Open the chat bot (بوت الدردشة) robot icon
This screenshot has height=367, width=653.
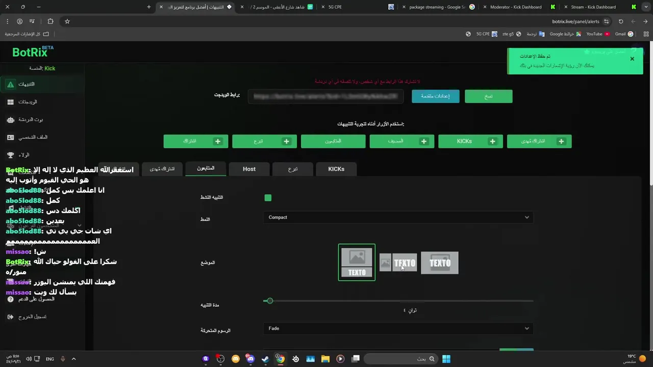[10, 120]
